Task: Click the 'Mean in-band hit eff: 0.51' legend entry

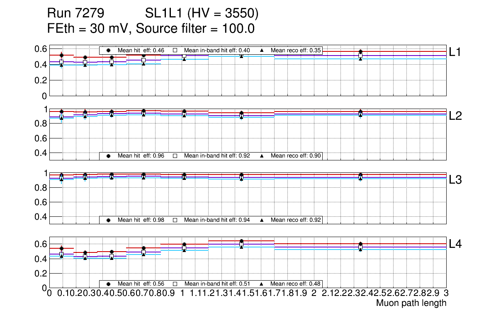Action: coord(217,284)
